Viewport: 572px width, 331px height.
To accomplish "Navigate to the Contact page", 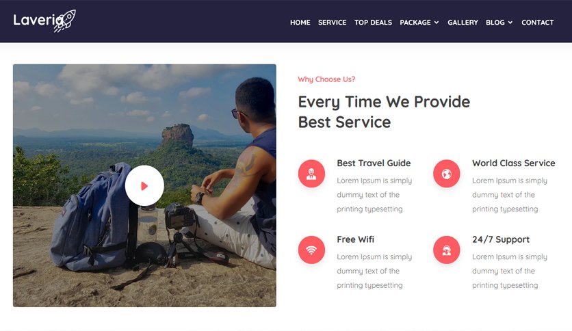I will pos(537,23).
